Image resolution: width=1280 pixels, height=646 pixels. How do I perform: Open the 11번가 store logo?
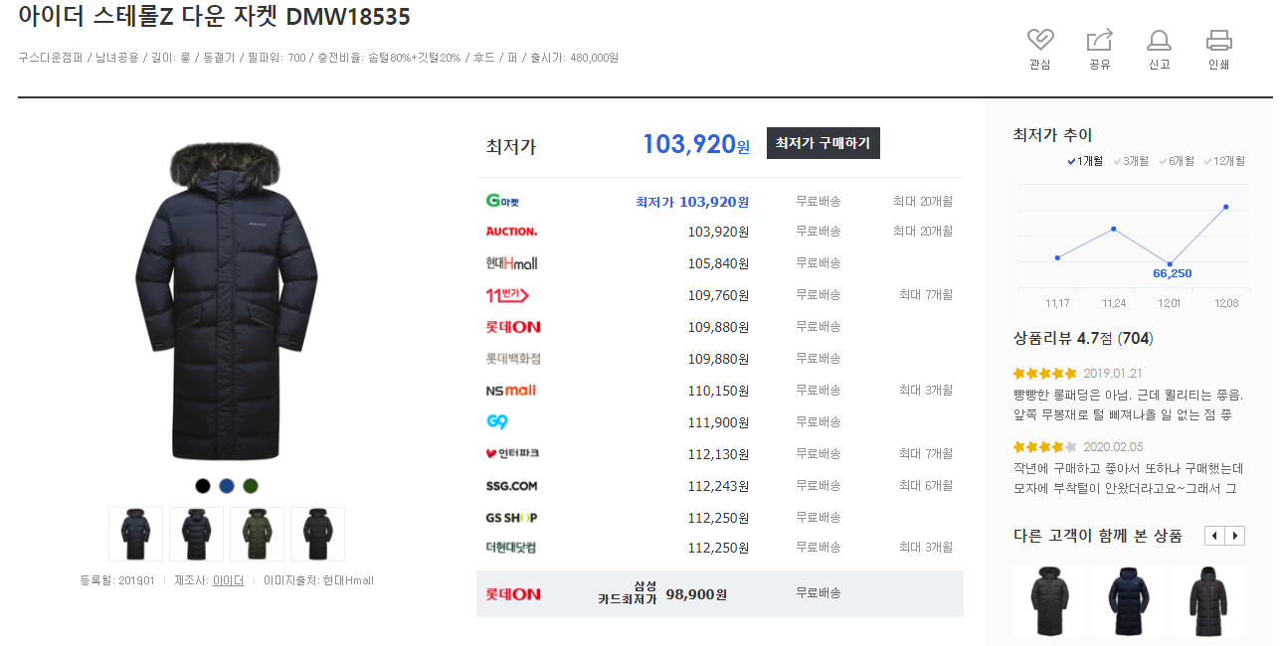507,295
